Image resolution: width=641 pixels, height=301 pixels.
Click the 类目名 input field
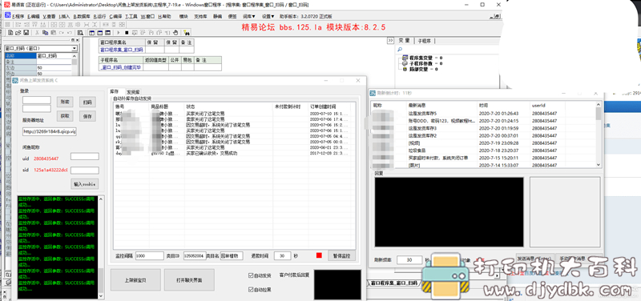(x=232, y=255)
